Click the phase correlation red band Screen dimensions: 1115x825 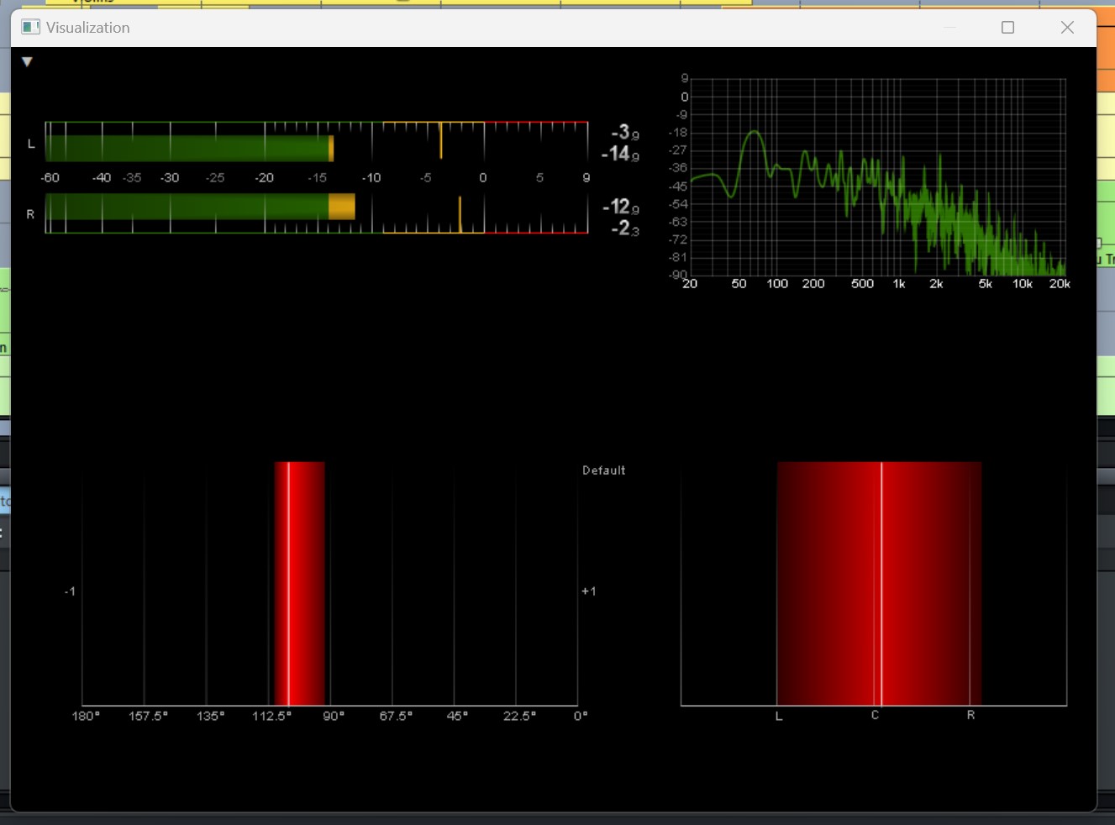[299, 583]
